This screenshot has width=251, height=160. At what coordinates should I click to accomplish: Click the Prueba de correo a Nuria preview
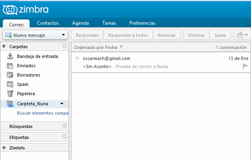(x=142, y=66)
